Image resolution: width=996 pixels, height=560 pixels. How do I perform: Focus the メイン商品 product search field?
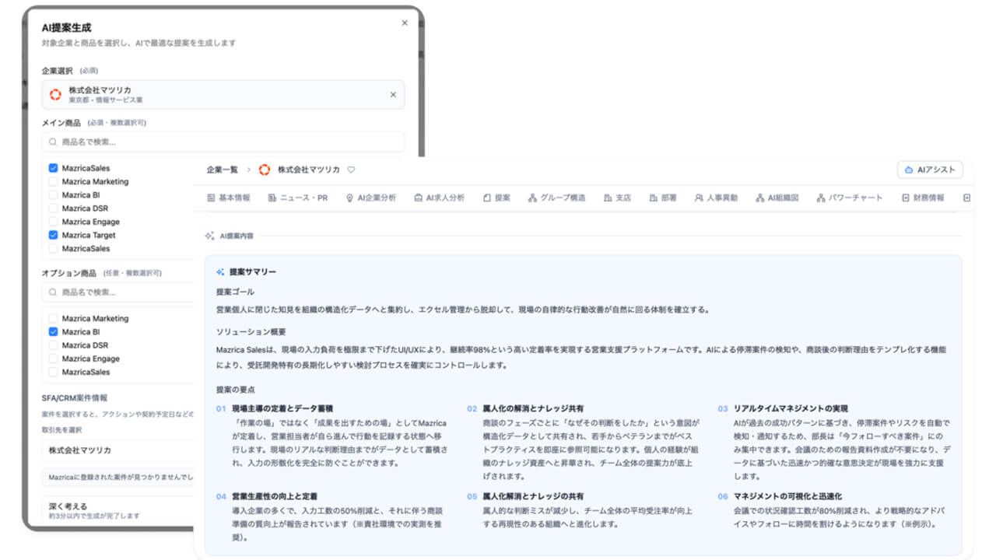click(223, 142)
